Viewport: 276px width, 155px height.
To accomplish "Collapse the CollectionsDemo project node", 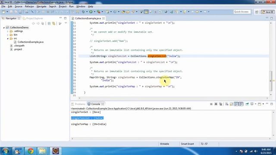I will (x=4, y=28).
